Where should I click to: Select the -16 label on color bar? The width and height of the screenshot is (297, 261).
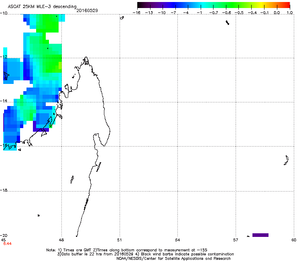[x=136, y=13]
